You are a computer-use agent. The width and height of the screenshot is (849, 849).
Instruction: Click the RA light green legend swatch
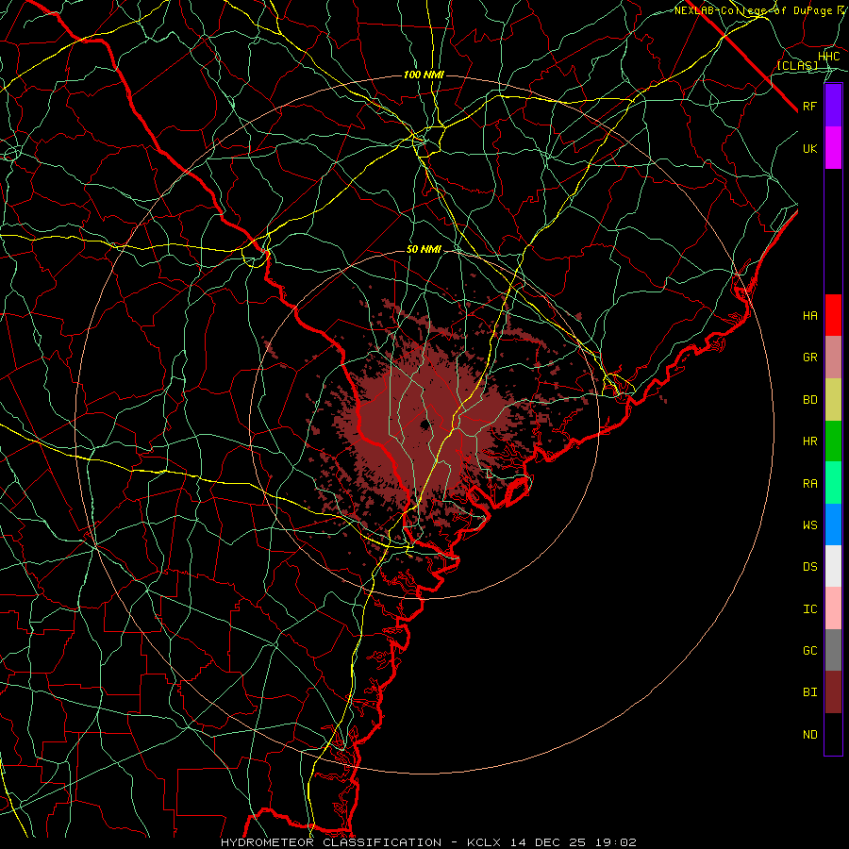(833, 483)
